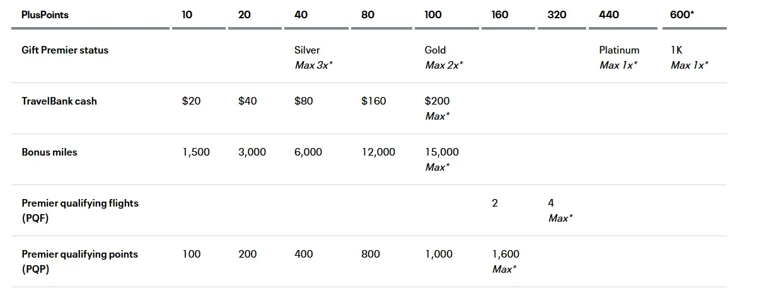
Task: Select the 600* PlusPoints column header
Action: point(682,14)
